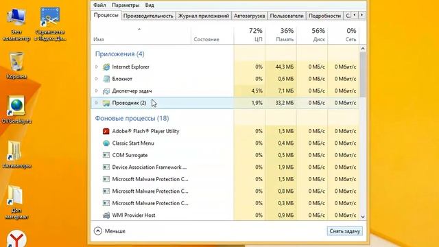The image size is (439, 247).
Task: Expand the Блокнот process group
Action: (97, 79)
